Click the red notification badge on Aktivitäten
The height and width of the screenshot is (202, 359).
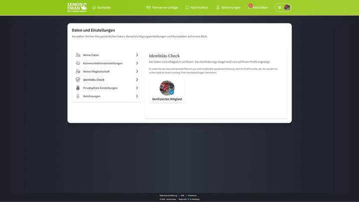click(x=250, y=5)
